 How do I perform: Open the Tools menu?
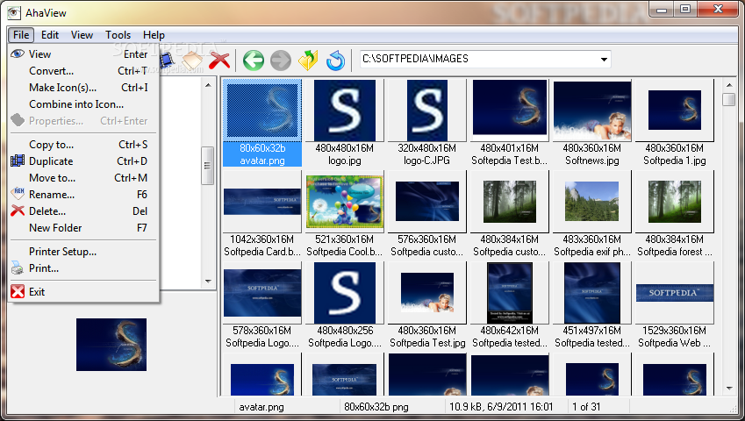(x=118, y=35)
